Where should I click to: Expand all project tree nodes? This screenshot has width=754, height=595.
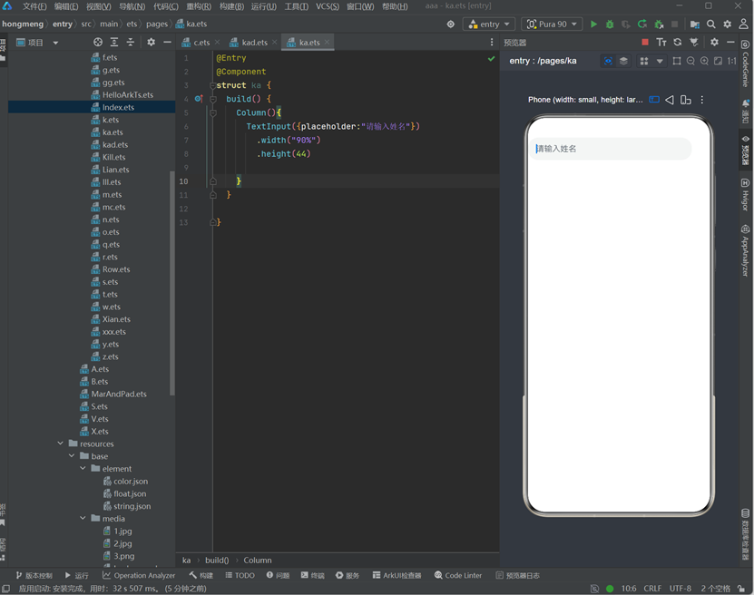coord(114,43)
